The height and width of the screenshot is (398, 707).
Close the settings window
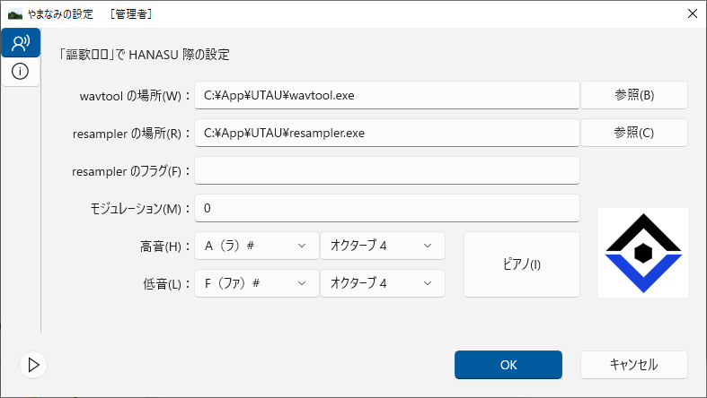[x=692, y=13]
